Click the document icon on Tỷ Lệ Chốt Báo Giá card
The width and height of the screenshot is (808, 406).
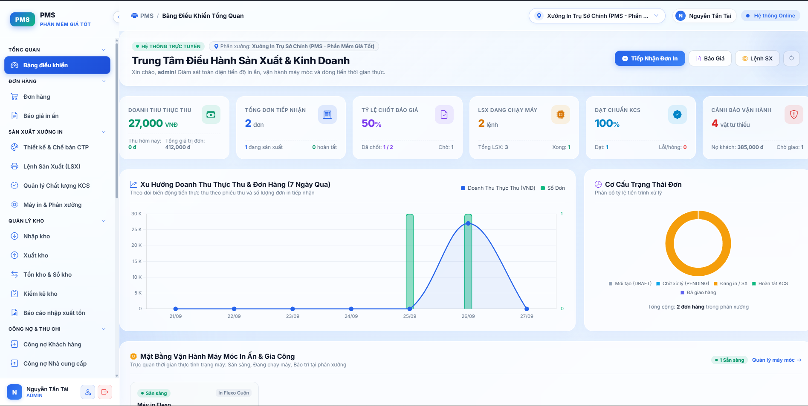(x=444, y=114)
